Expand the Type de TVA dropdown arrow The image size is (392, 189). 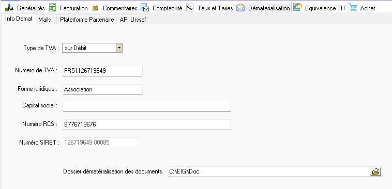click(x=119, y=48)
